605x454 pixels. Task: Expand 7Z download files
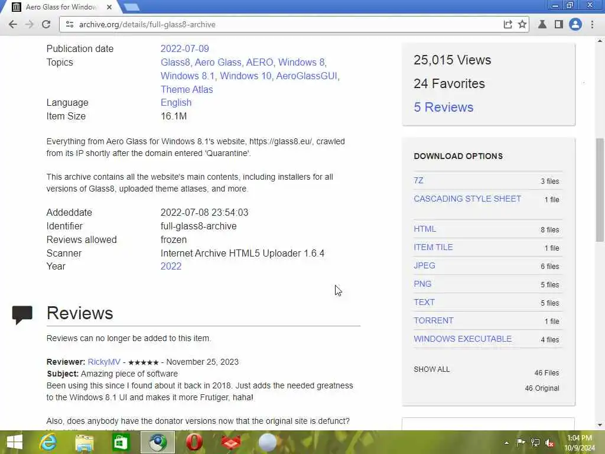(418, 180)
